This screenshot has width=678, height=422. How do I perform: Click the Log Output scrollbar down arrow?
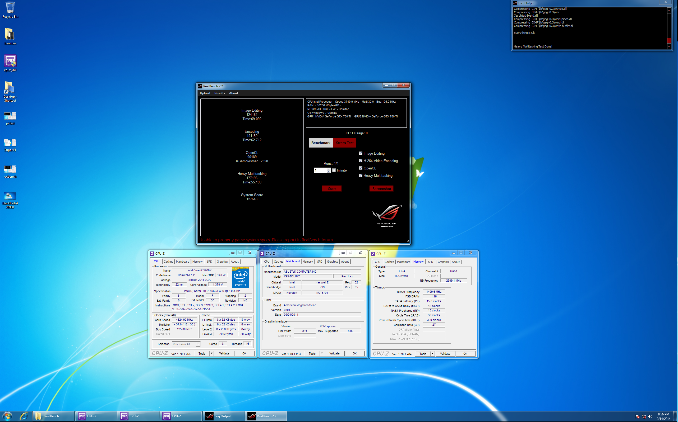669,46
